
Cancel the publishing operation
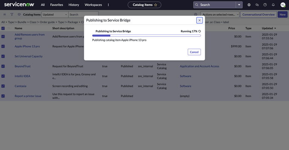coord(194,52)
